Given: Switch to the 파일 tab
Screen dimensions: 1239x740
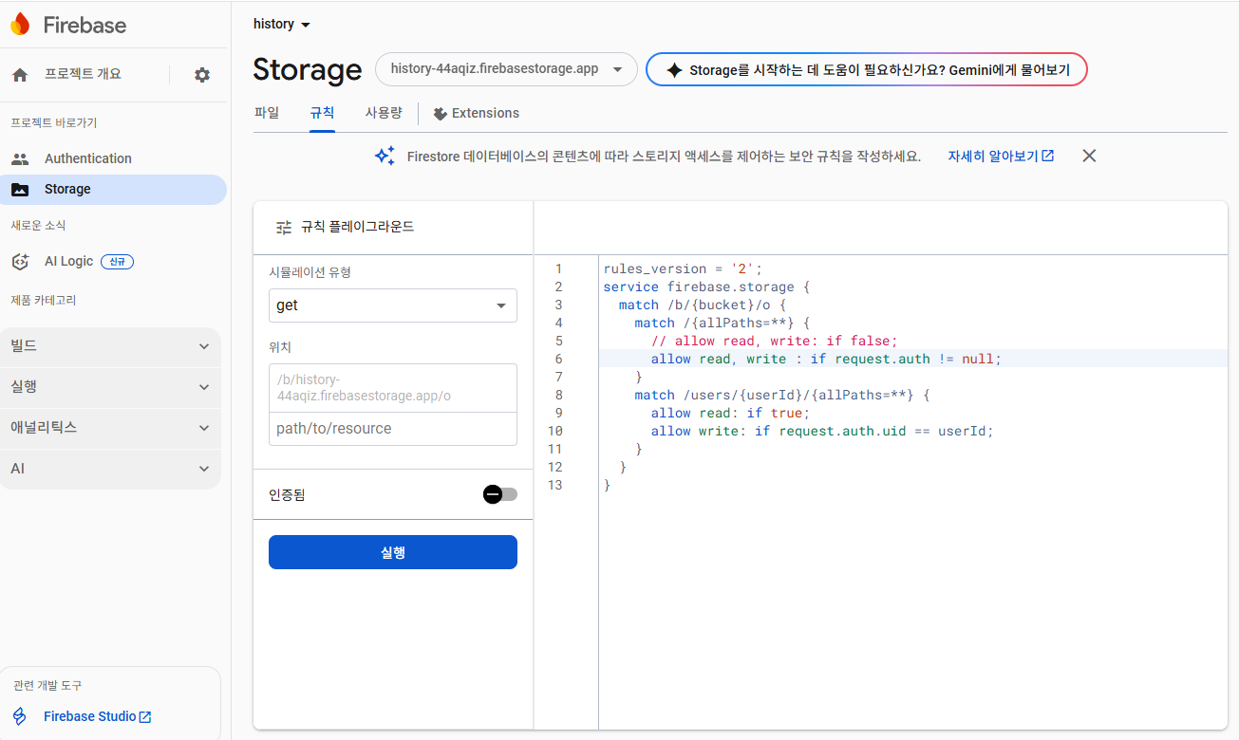Looking at the screenshot, I should point(267,113).
